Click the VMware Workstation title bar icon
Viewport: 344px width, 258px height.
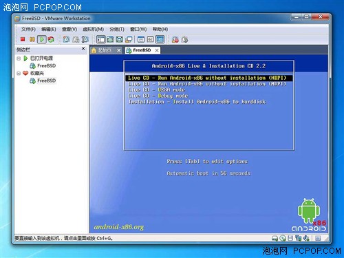tap(17, 19)
